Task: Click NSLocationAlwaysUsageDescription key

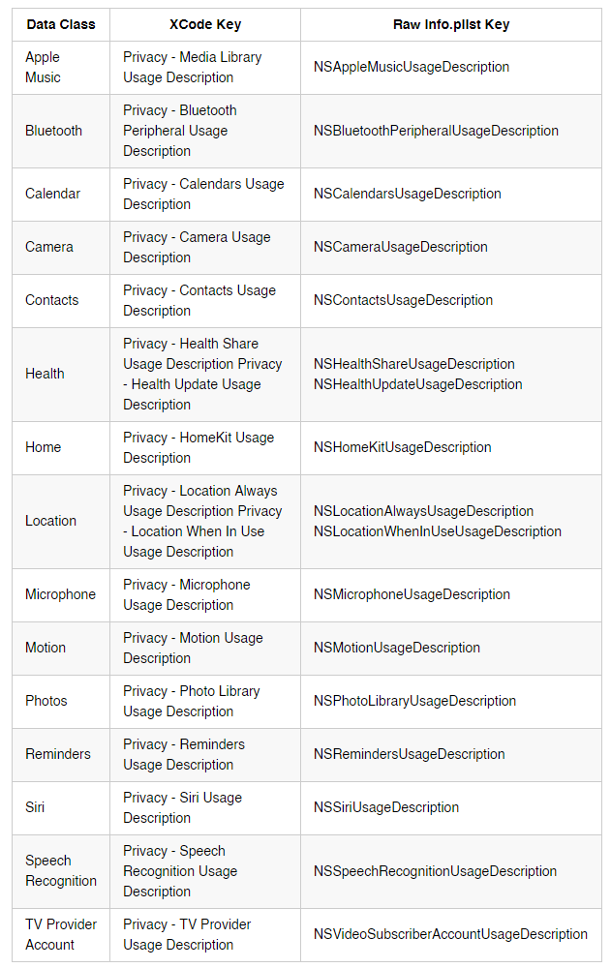Action: pyautogui.click(x=423, y=511)
